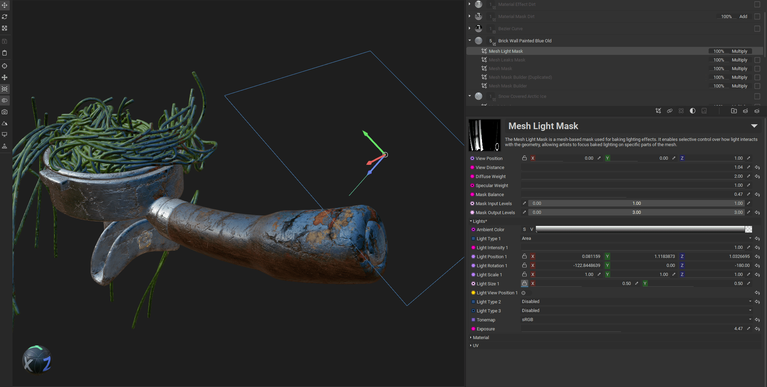Check the Snow Covered Arctic Ice layer checkbox

click(x=757, y=96)
